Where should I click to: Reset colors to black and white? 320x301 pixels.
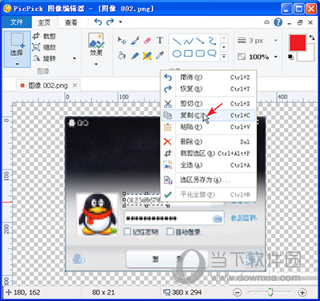pos(291,57)
